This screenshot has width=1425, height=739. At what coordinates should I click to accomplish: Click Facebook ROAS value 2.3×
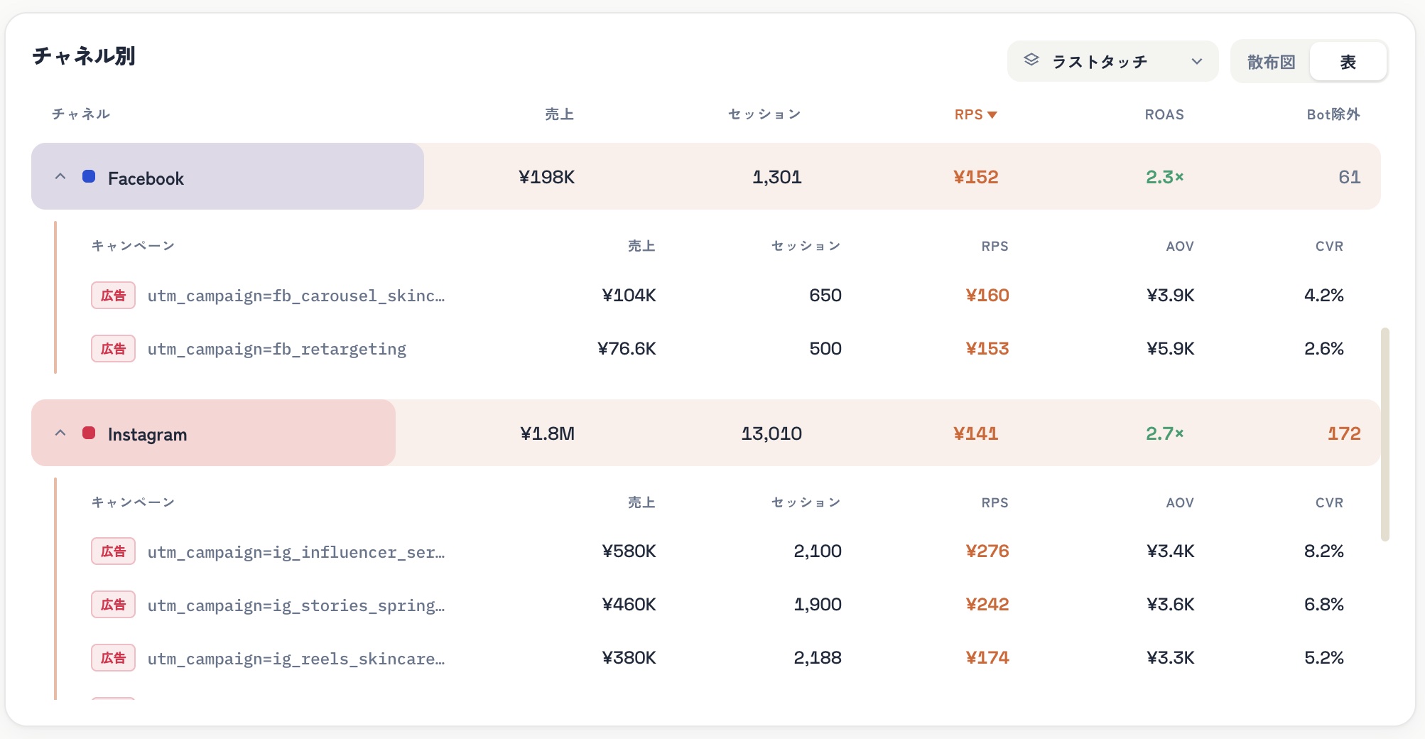pos(1164,177)
